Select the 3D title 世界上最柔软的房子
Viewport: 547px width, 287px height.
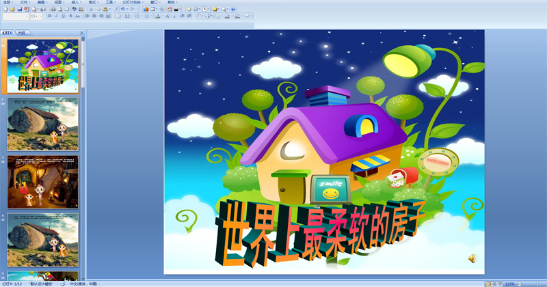pyautogui.click(x=319, y=234)
